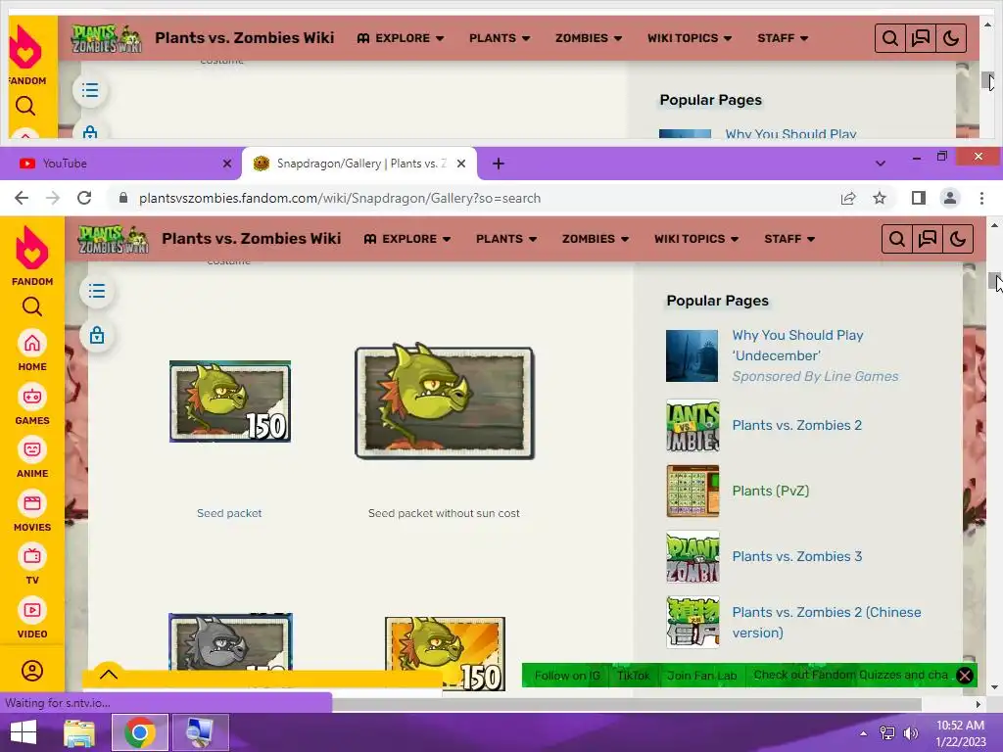Image resolution: width=1003 pixels, height=752 pixels.
Task: Open the discussions icon in front window header
Action: coord(927,239)
